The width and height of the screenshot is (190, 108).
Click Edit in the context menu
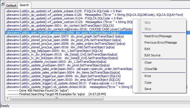147,49
